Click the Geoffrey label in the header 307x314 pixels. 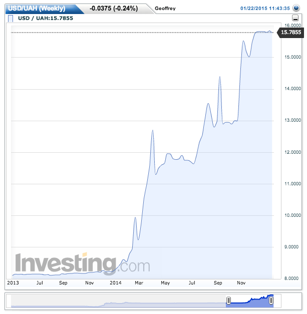coord(166,9)
